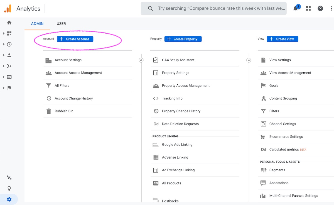The width and height of the screenshot is (334, 205).
Task: Click the Create Property button
Action: [183, 39]
